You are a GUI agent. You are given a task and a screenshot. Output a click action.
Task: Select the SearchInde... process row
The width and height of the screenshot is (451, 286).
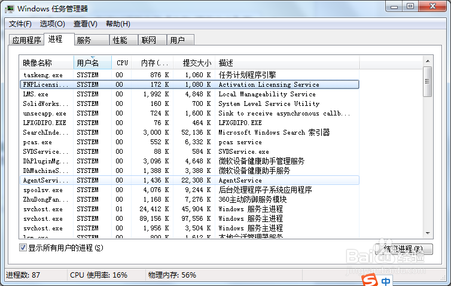coord(190,132)
